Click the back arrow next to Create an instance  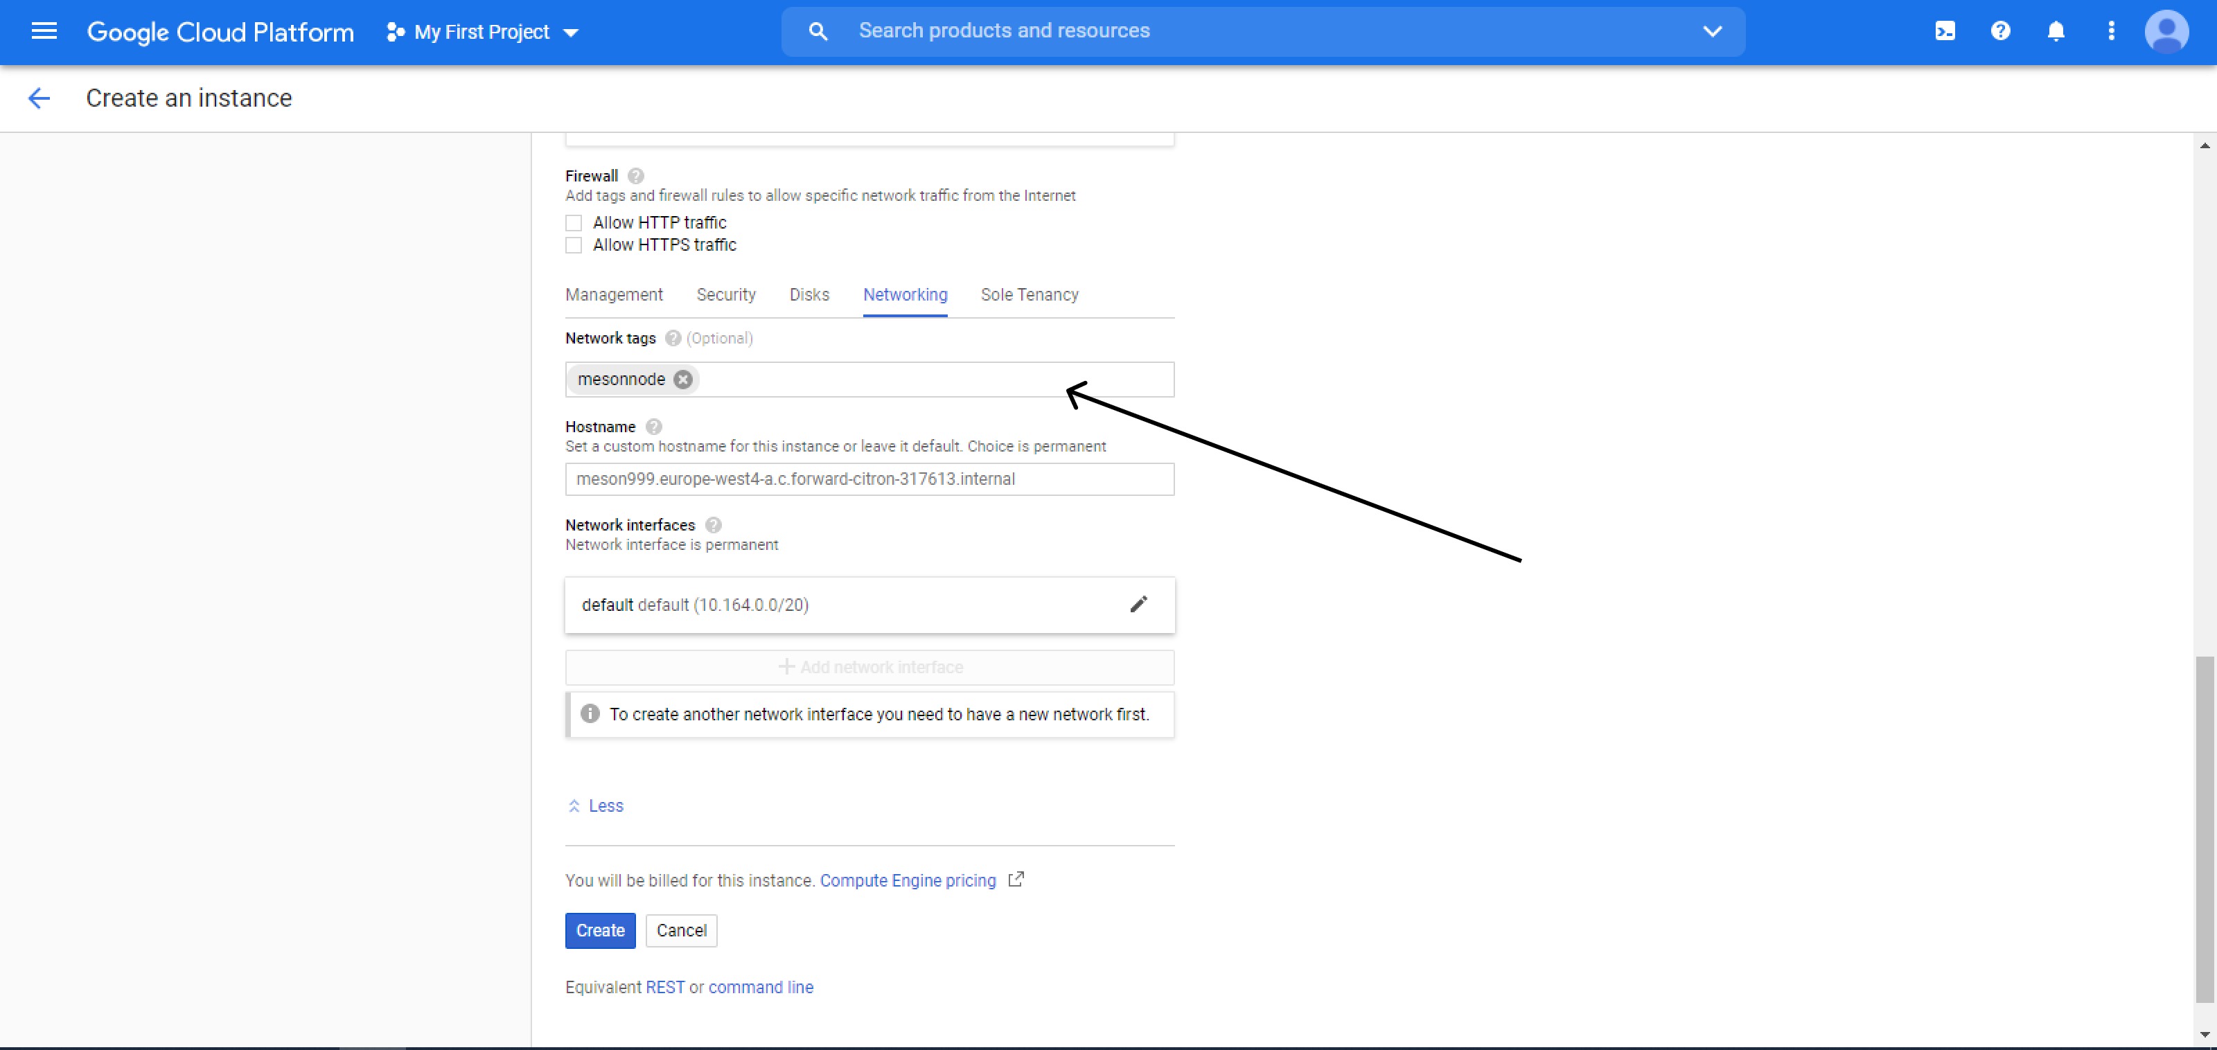39,98
